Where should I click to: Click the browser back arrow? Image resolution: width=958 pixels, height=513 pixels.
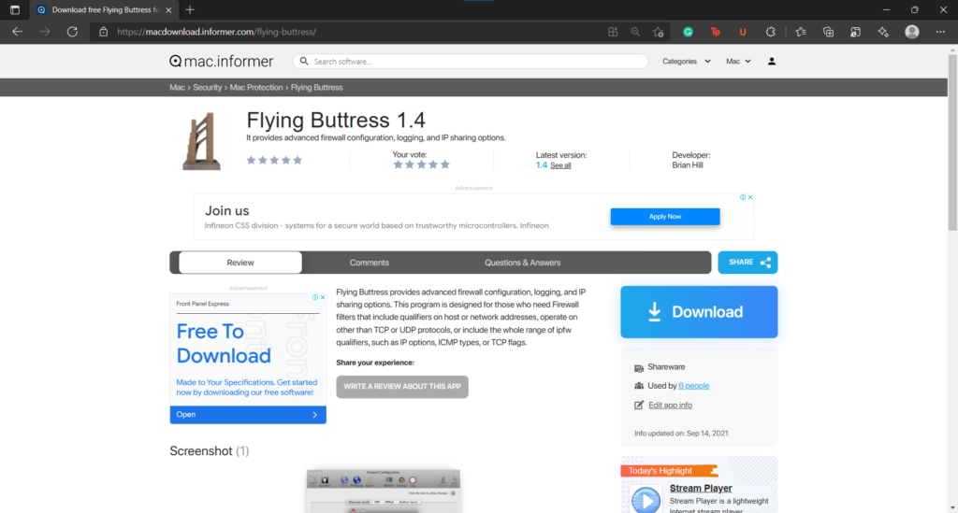[x=17, y=32]
